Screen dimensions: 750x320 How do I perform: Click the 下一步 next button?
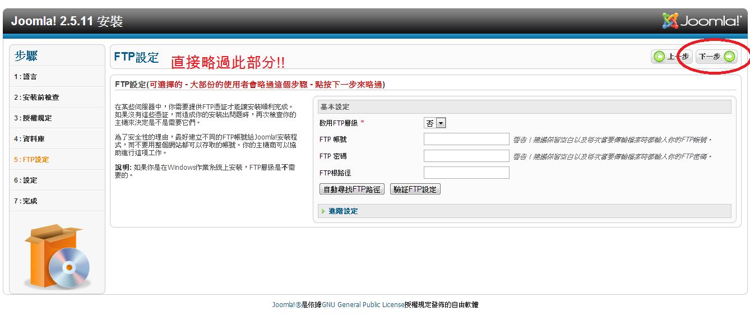point(716,57)
